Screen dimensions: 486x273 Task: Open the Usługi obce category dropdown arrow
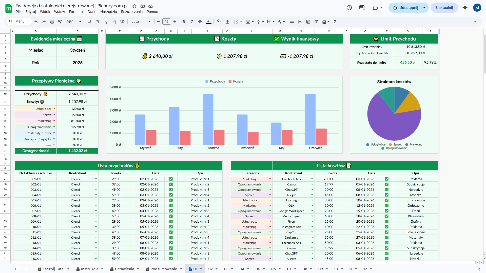(x=54, y=109)
